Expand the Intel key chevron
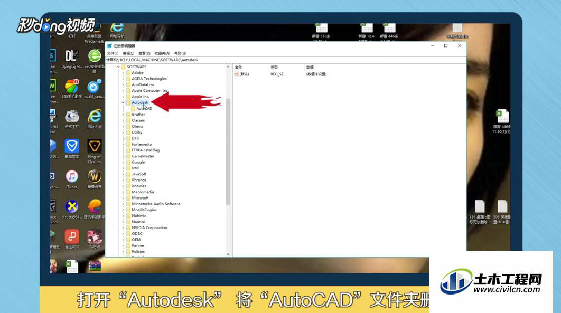 pyautogui.click(x=123, y=168)
